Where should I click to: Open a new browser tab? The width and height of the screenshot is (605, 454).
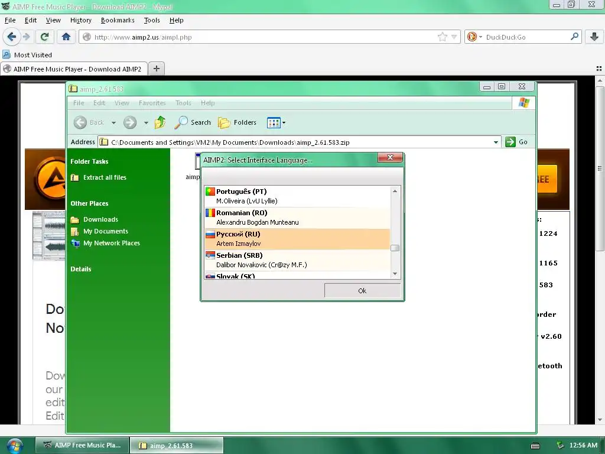[x=156, y=69]
